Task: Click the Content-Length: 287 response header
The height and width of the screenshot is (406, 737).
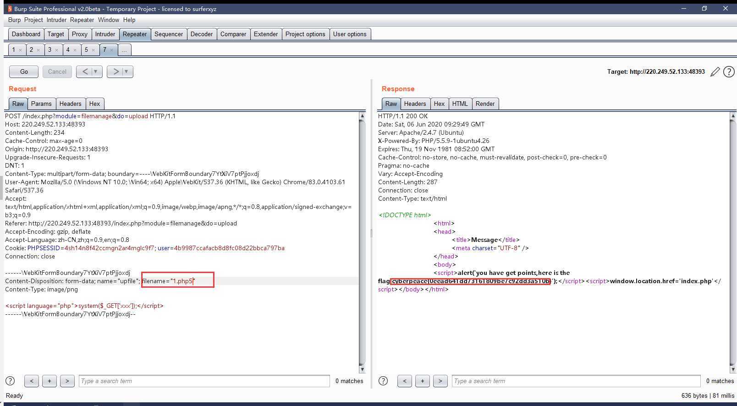Action: (407, 182)
